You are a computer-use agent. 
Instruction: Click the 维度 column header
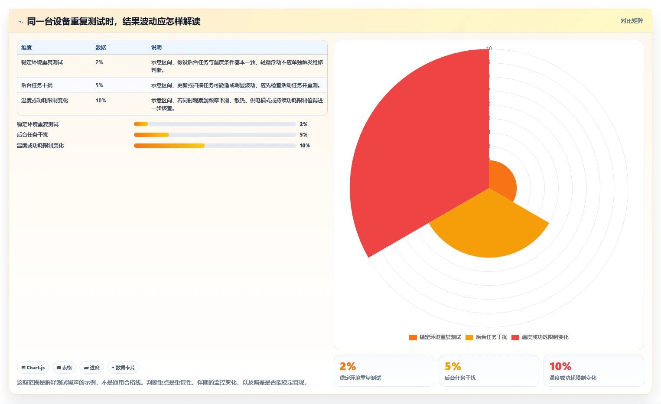26,48
